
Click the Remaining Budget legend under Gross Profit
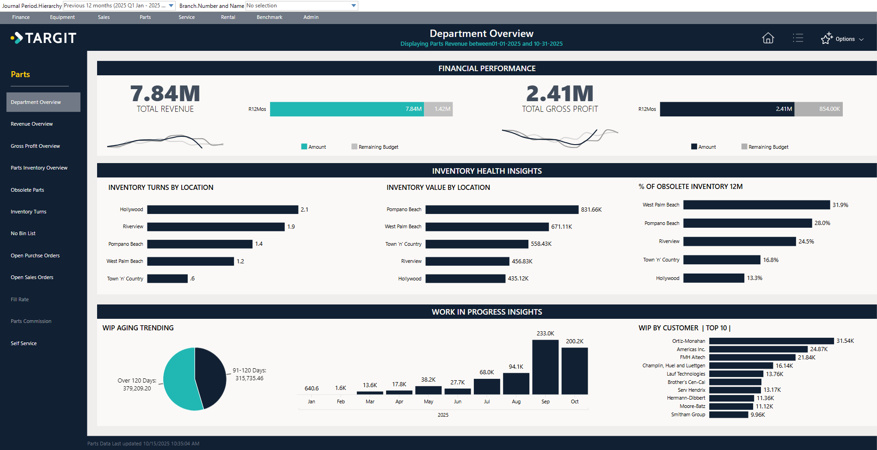(744, 146)
